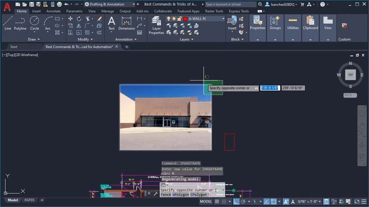Screen dimensions: 369x207
Task: Activate the Rectangular Array tool
Action: [x=87, y=33]
